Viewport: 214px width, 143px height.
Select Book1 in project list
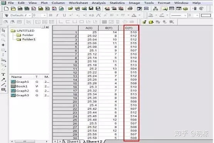[22, 86]
